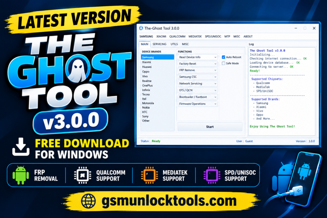
Task: Open the Network Servicing dropdown
Action: pyautogui.click(x=197, y=84)
